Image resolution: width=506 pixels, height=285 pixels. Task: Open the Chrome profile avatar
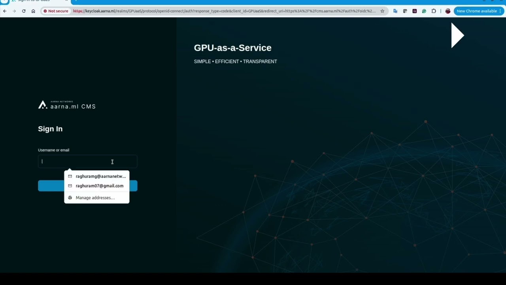point(447,11)
